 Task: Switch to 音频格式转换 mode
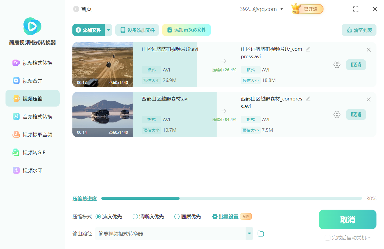click(32, 116)
